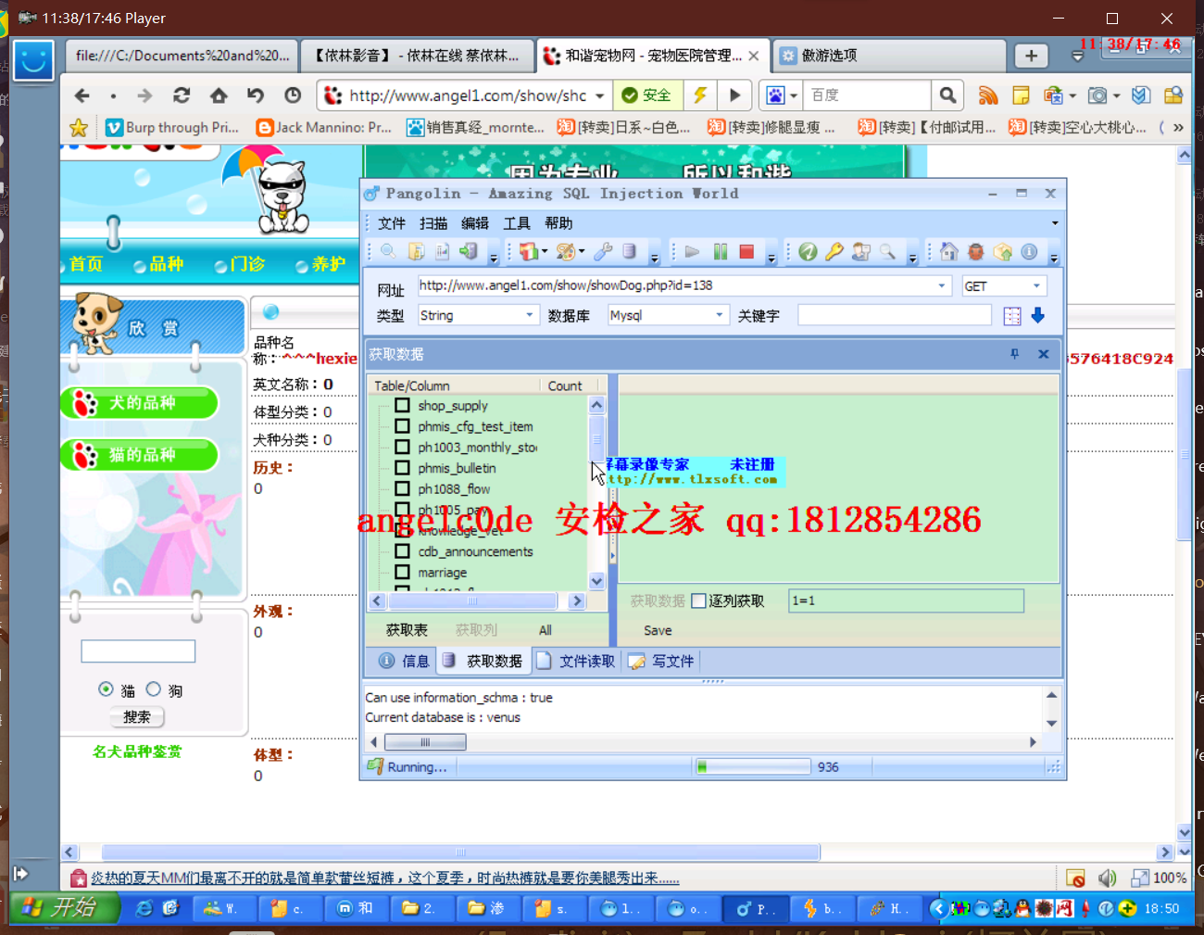Switch to the 写文件 tab

(x=661, y=661)
